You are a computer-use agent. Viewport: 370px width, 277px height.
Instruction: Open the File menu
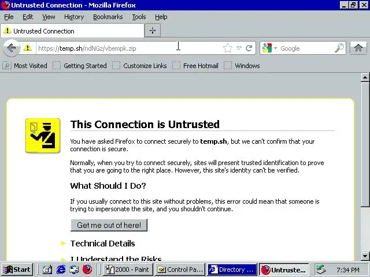click(9, 17)
